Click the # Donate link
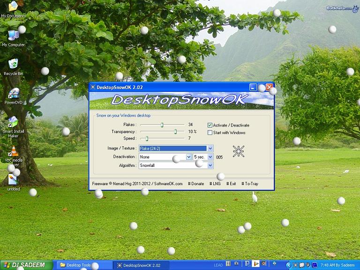This screenshot has height=270, width=360. pyautogui.click(x=196, y=184)
